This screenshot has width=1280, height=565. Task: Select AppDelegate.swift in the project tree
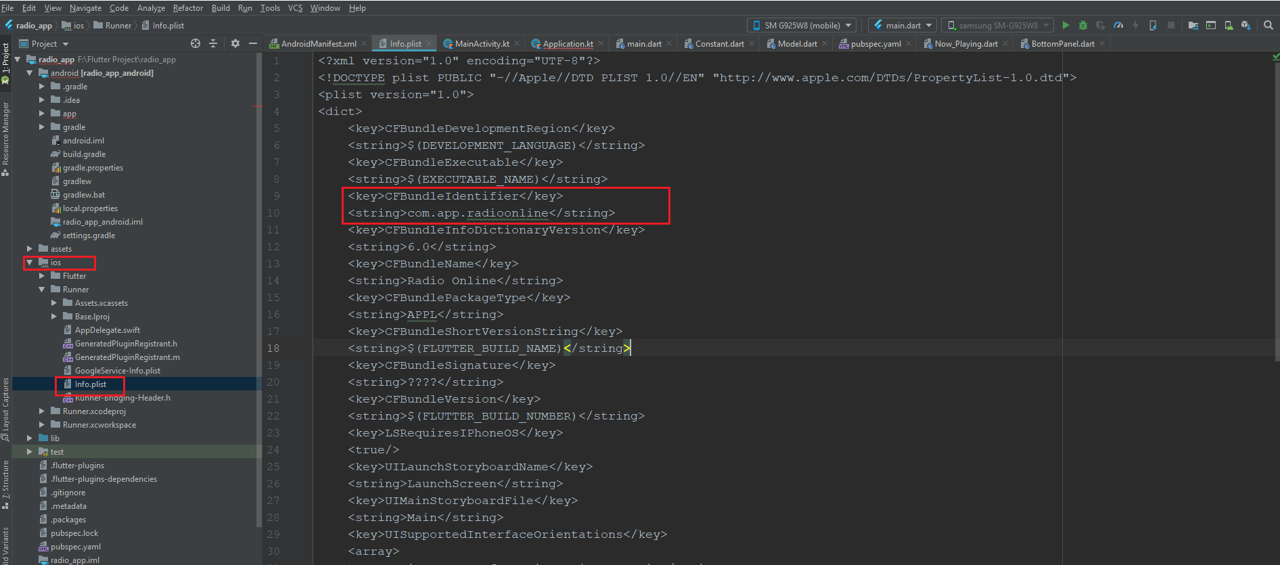tap(107, 330)
